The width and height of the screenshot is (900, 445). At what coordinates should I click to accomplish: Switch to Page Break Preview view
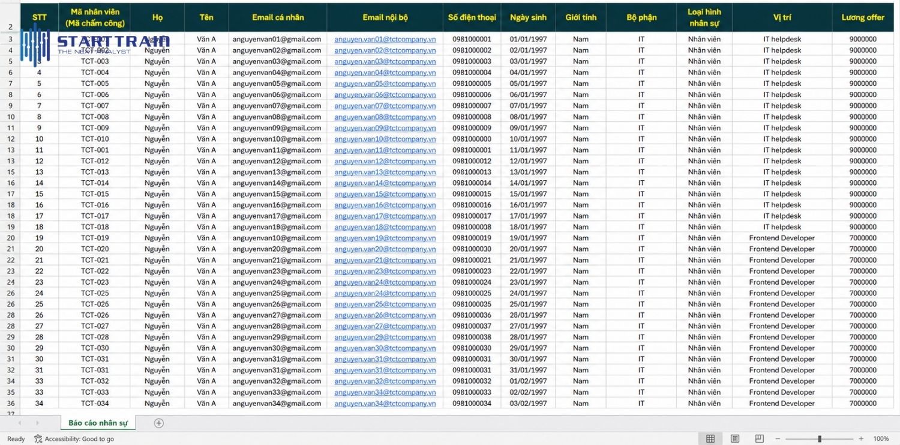click(x=759, y=439)
